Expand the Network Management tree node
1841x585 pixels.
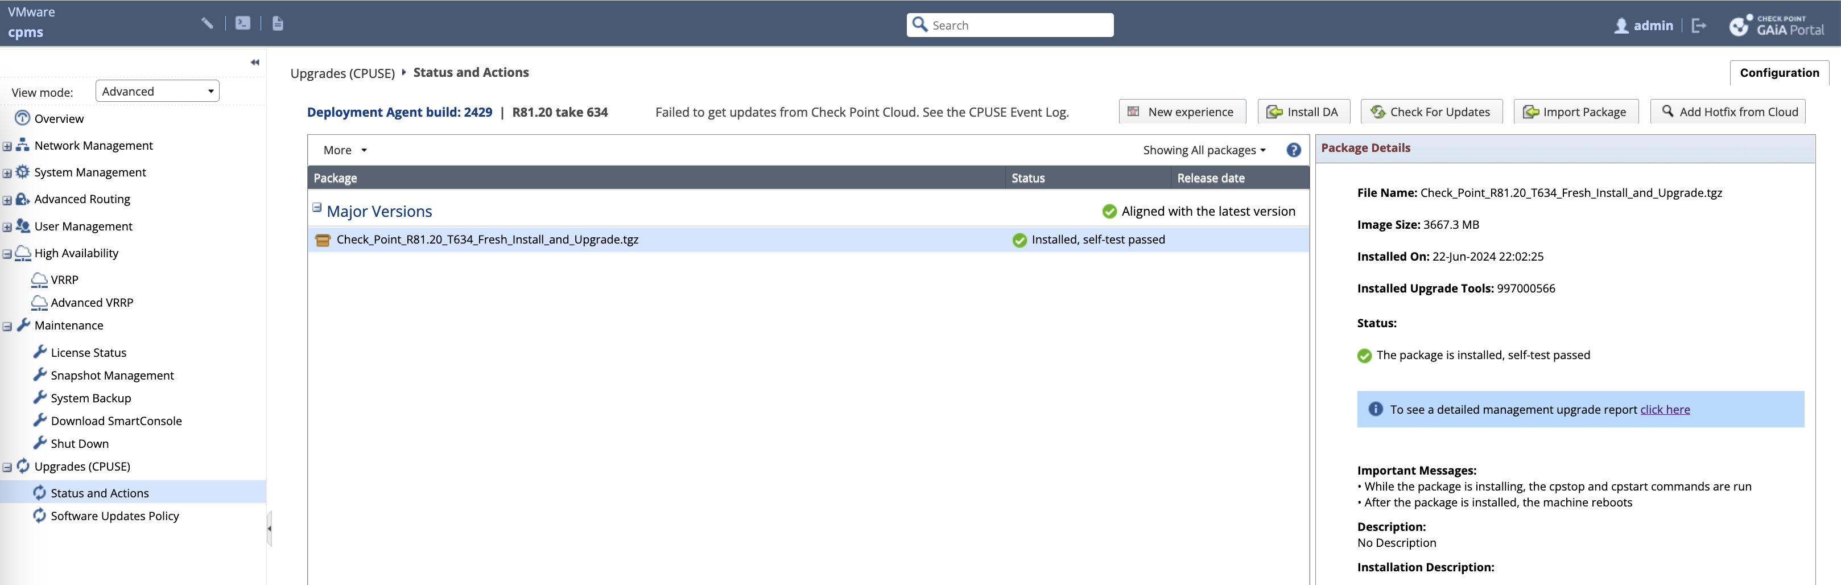tap(7, 147)
